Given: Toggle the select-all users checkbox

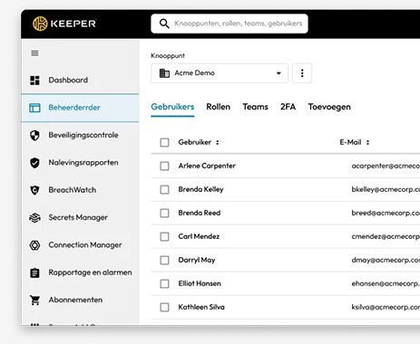Looking at the screenshot, I should pos(164,142).
